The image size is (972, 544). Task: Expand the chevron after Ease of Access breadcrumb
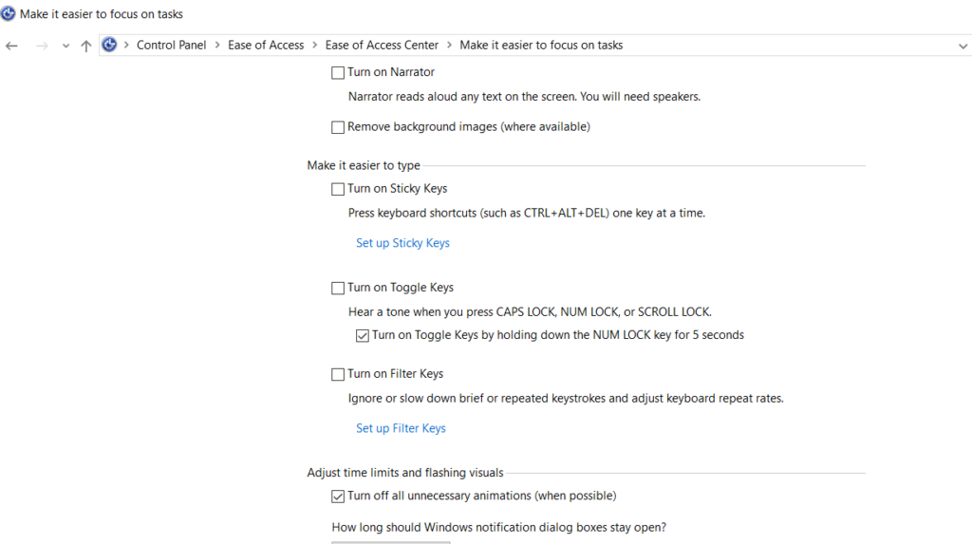[x=315, y=46]
